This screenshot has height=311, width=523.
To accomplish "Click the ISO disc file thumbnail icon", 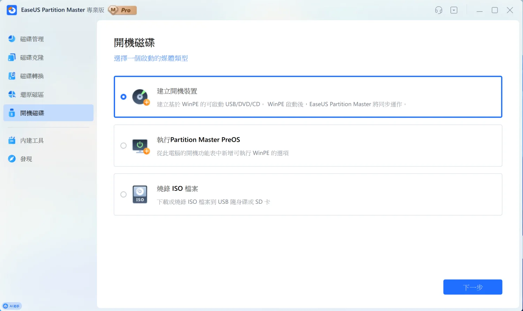I will [140, 194].
